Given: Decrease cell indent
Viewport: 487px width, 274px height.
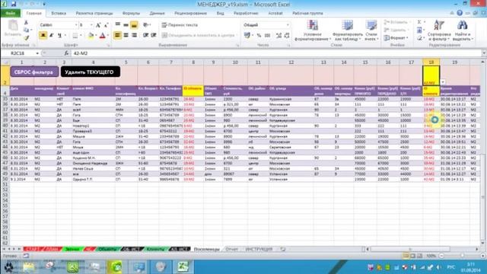Looking at the screenshot, I should [x=145, y=35].
